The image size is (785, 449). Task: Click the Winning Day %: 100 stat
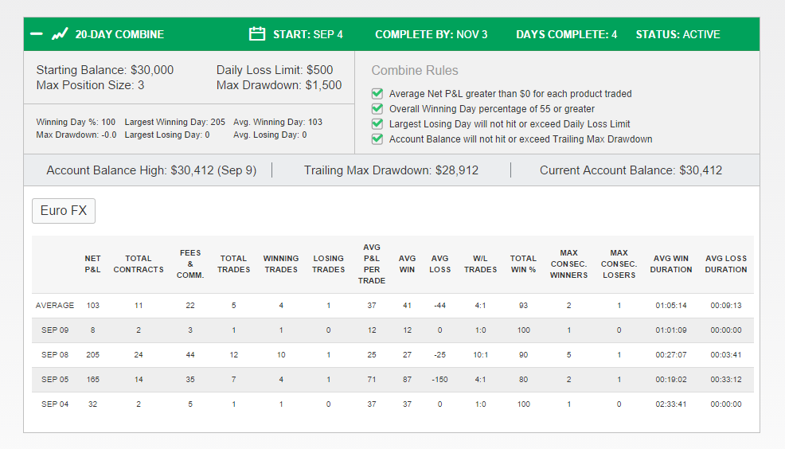click(x=76, y=122)
